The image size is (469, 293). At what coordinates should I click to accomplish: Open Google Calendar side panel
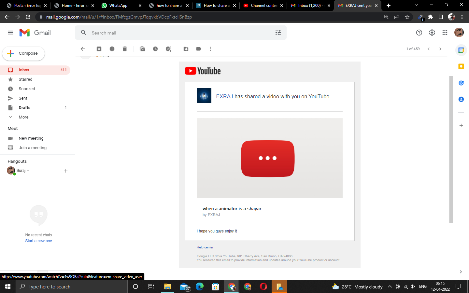(461, 50)
